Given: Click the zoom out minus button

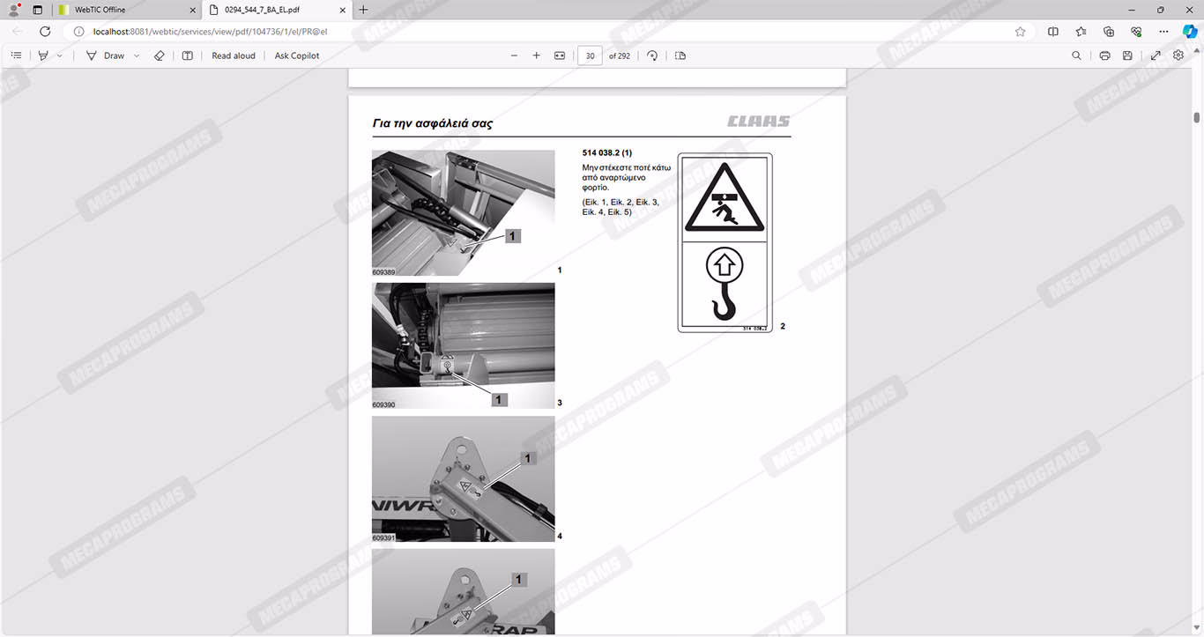Looking at the screenshot, I should point(515,56).
